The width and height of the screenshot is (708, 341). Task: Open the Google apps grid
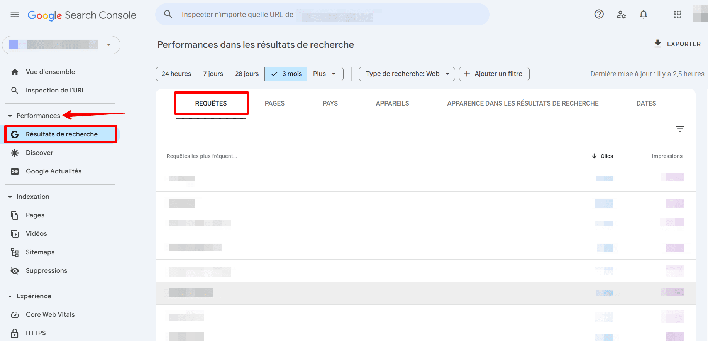click(678, 14)
